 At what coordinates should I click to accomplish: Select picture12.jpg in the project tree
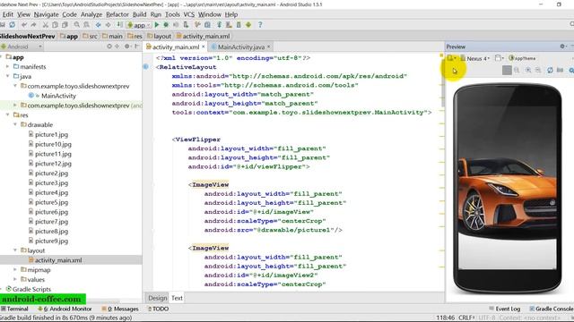[53, 164]
